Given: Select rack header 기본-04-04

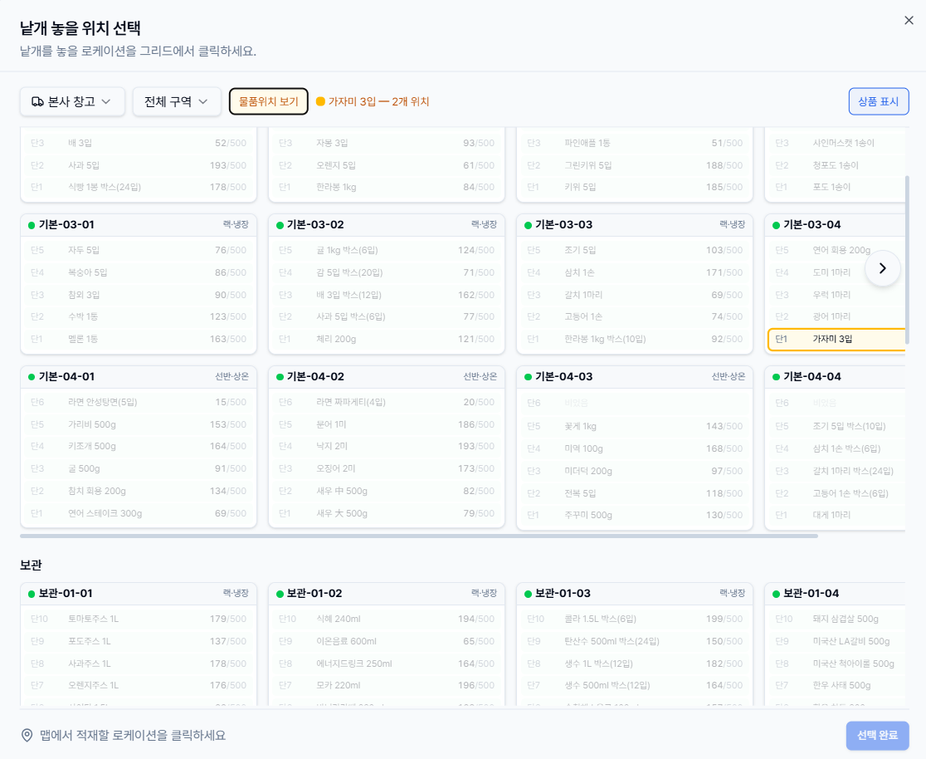Looking at the screenshot, I should coord(835,376).
